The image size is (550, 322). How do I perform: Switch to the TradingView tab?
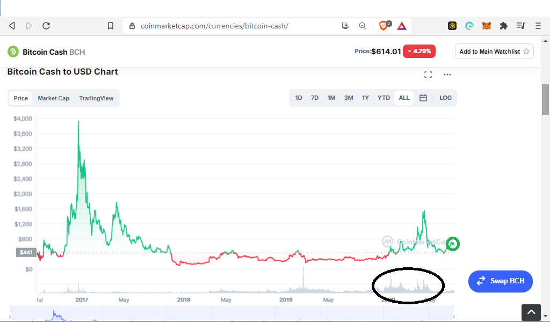click(96, 98)
